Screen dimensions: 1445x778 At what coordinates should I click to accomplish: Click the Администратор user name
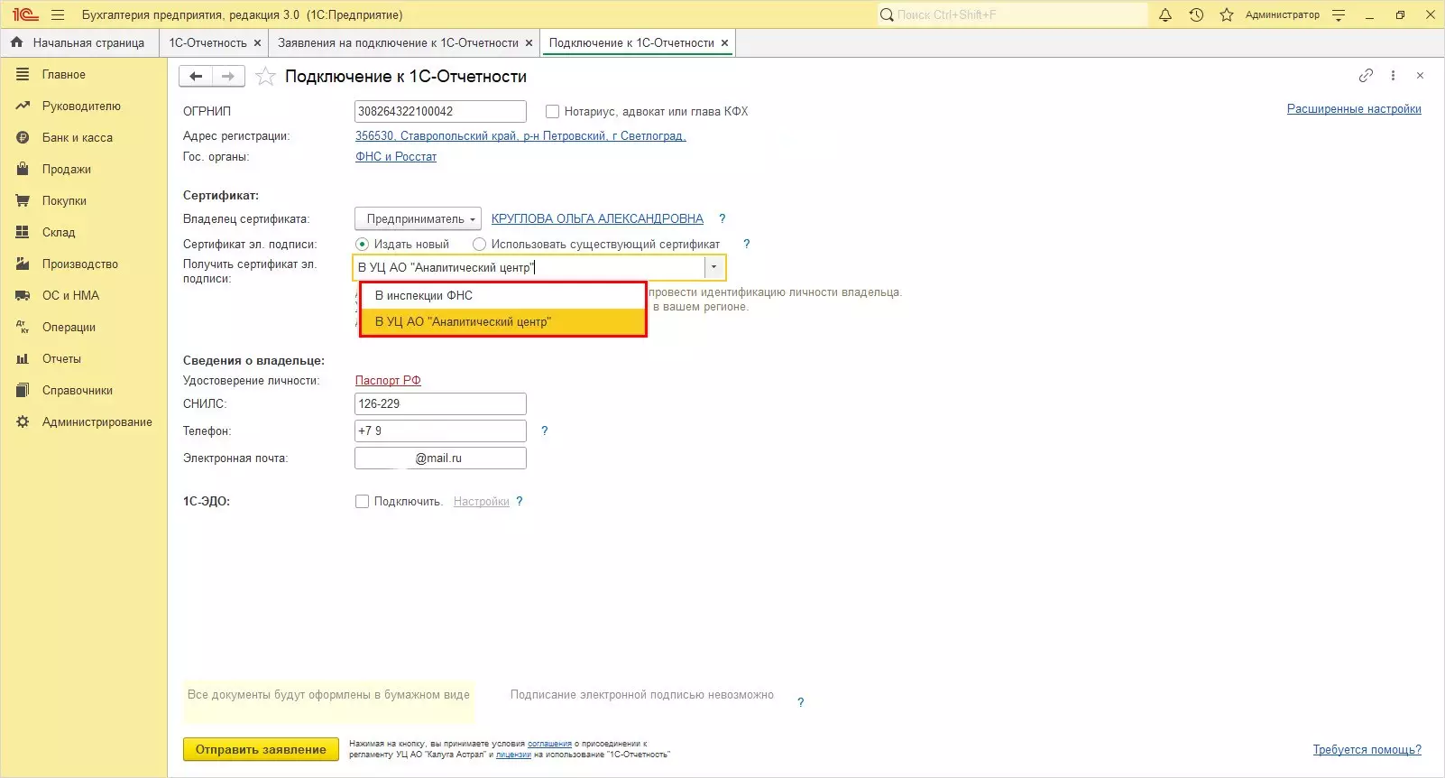coord(1282,14)
